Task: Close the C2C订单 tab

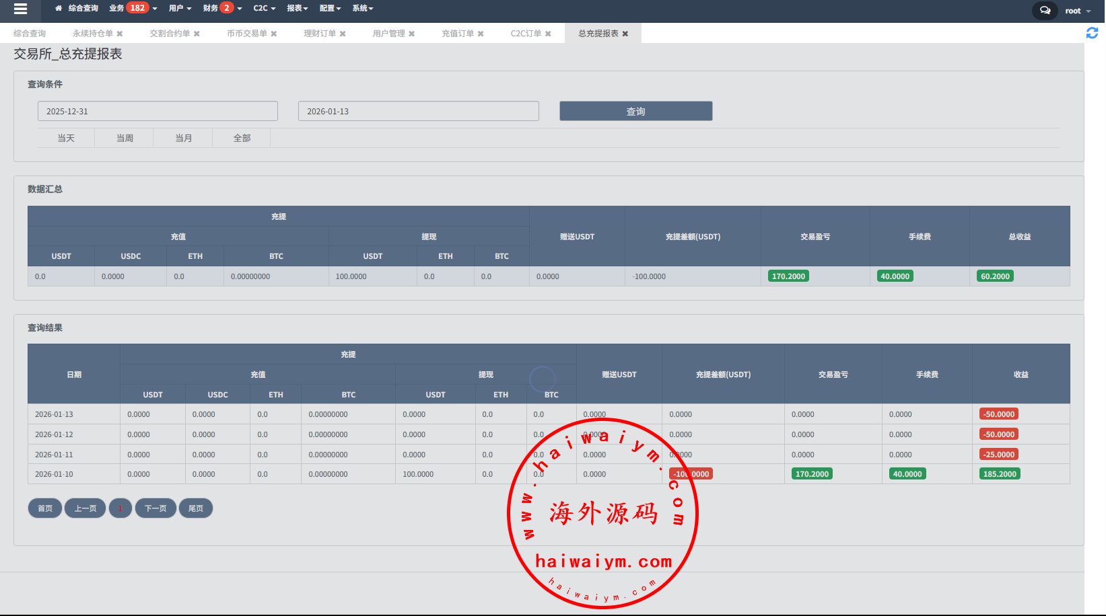Action: 548,34
